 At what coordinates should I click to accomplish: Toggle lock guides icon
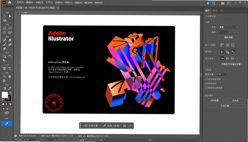(228, 52)
